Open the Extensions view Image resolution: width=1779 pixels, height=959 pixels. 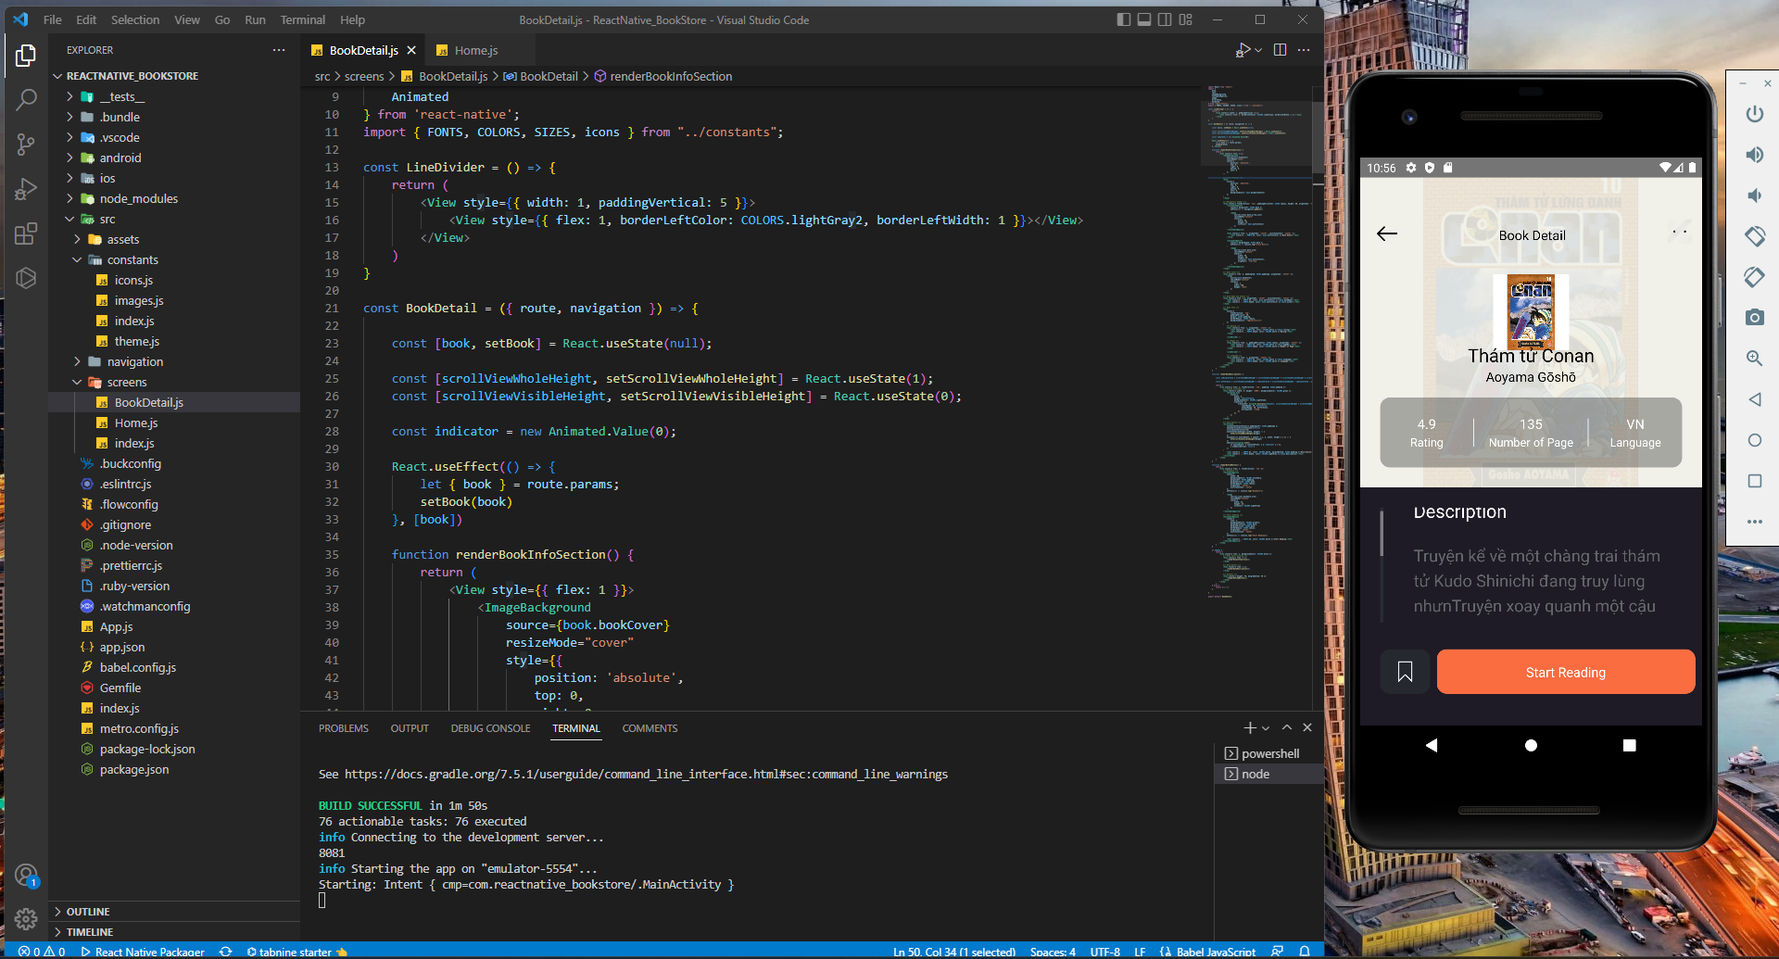pyautogui.click(x=26, y=233)
